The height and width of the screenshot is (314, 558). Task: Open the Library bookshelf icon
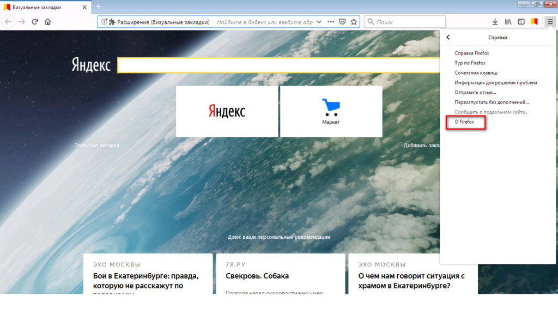(x=508, y=22)
